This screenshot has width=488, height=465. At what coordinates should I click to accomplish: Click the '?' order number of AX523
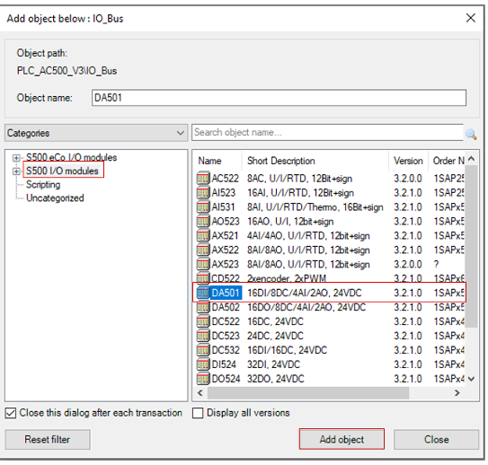[437, 265]
